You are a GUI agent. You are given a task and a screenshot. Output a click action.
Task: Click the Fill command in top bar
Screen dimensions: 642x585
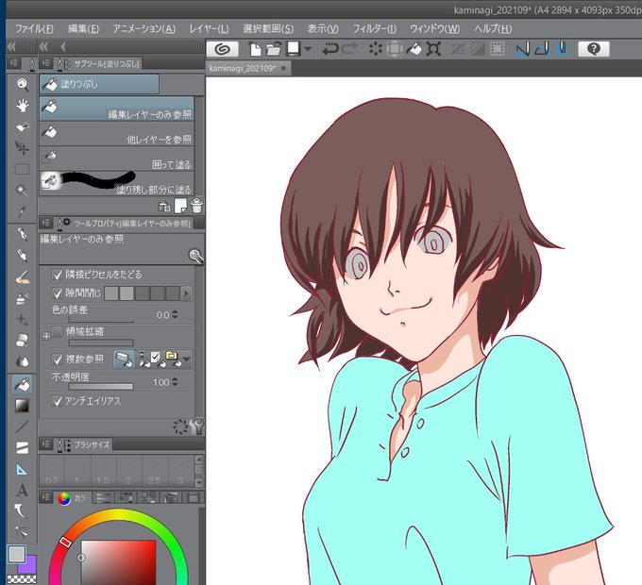[x=414, y=49]
